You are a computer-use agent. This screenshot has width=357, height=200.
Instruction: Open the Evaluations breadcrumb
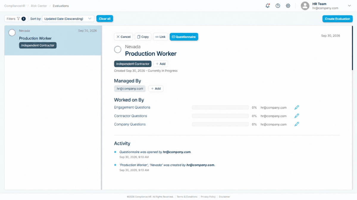pyautogui.click(x=61, y=6)
